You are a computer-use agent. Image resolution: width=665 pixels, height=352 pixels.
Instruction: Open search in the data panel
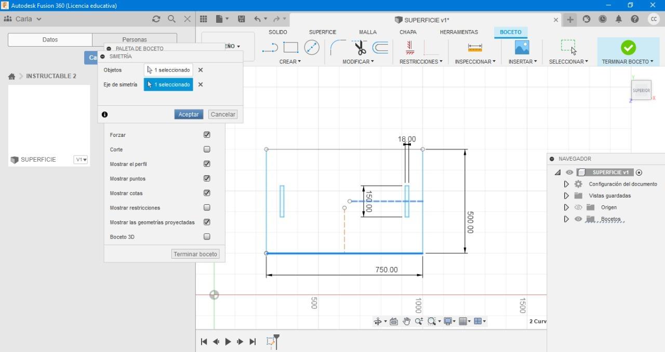coord(171,19)
